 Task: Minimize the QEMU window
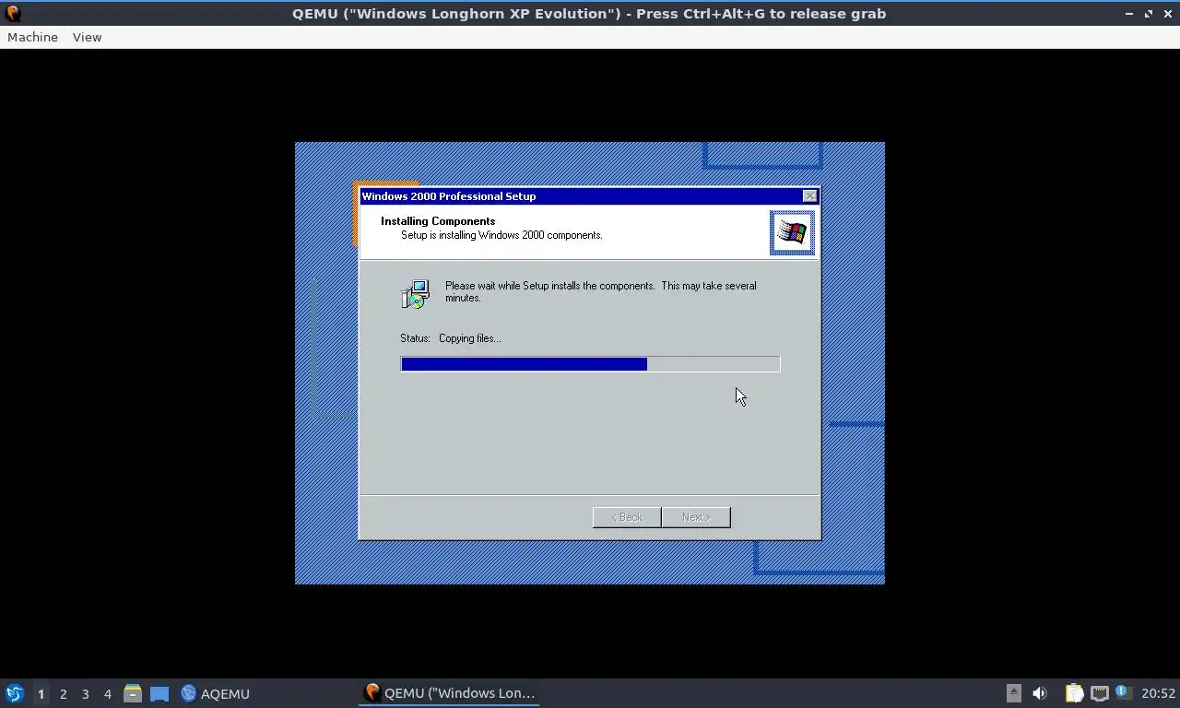click(1129, 14)
